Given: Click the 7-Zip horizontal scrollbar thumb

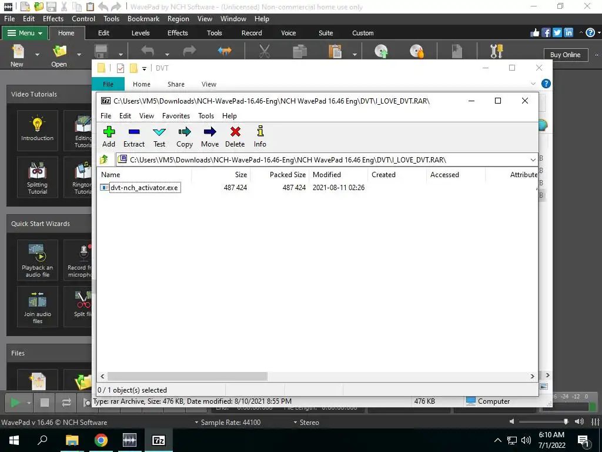Looking at the screenshot, I should click(188, 376).
